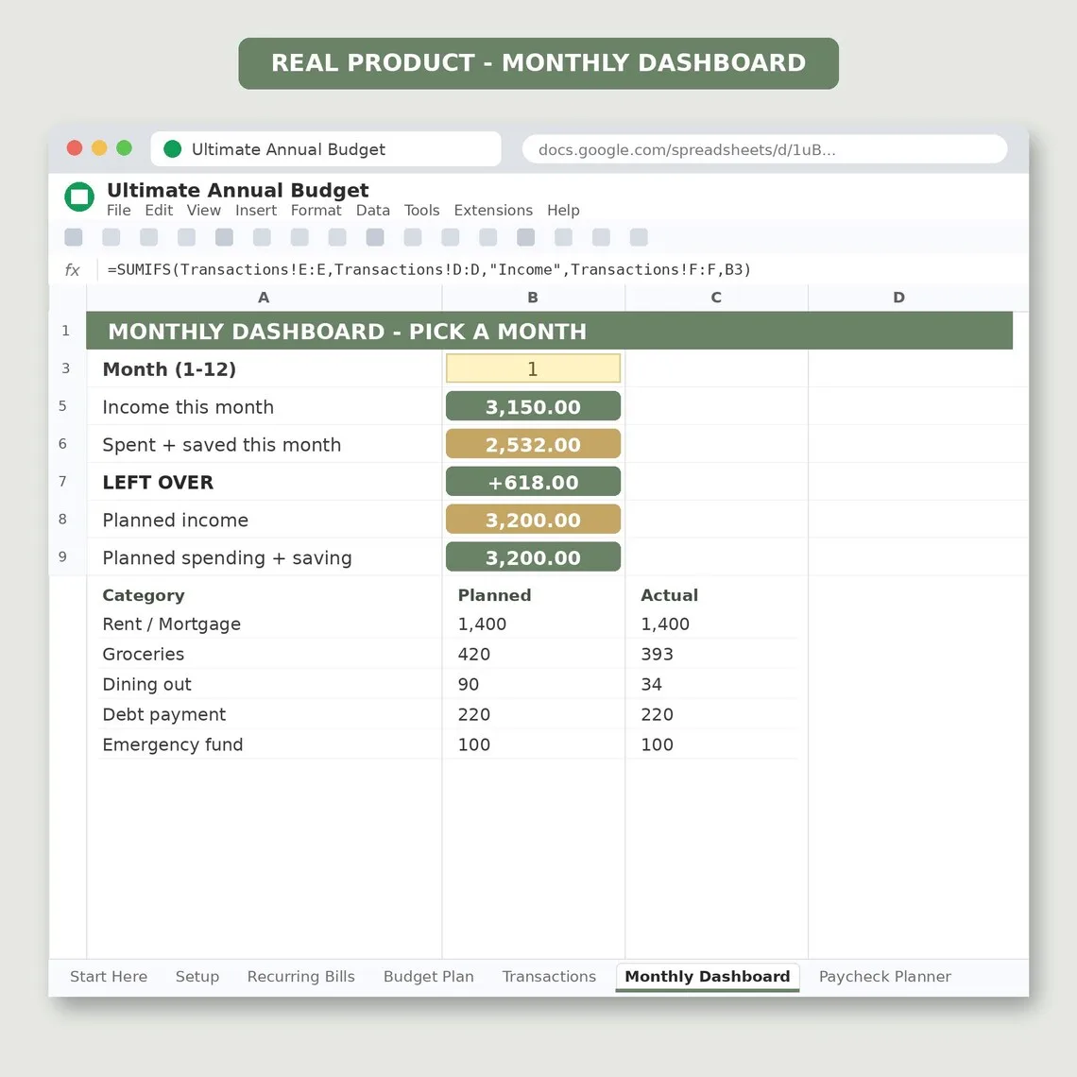Open the Help menu

click(563, 210)
